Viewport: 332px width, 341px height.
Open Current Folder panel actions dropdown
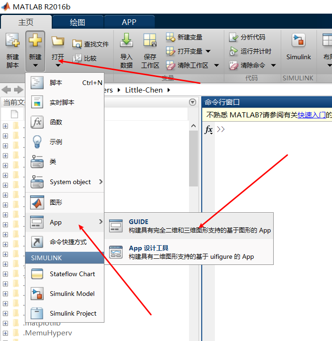(x=192, y=102)
